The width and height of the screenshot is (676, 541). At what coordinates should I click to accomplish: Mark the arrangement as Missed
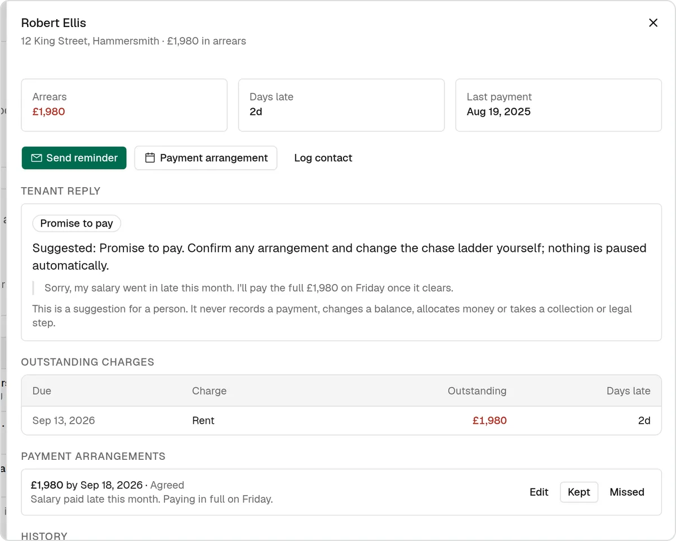click(626, 492)
